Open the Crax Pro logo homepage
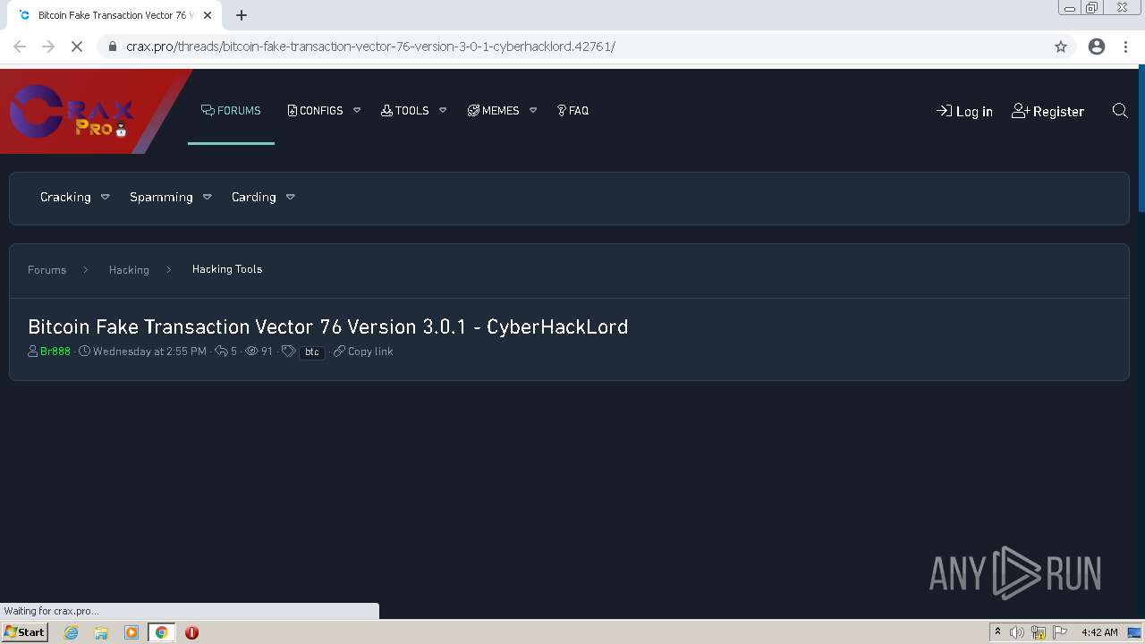 tap(72, 112)
